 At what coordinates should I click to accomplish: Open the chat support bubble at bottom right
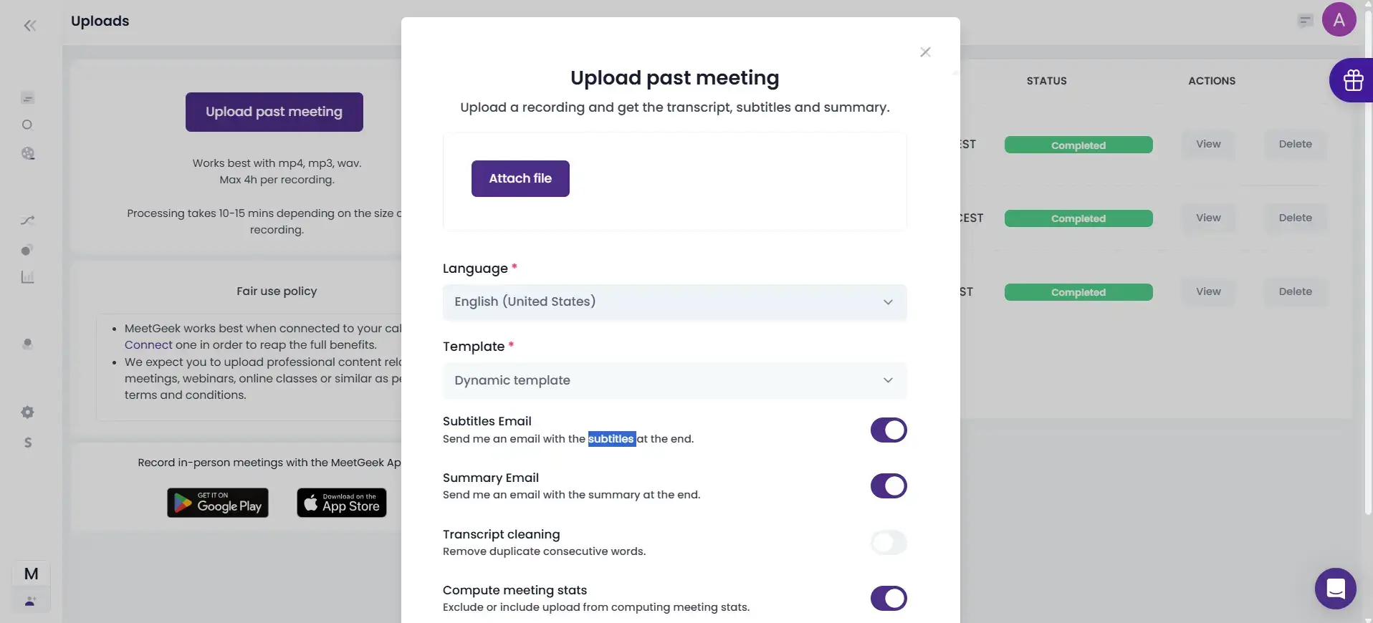point(1335,589)
